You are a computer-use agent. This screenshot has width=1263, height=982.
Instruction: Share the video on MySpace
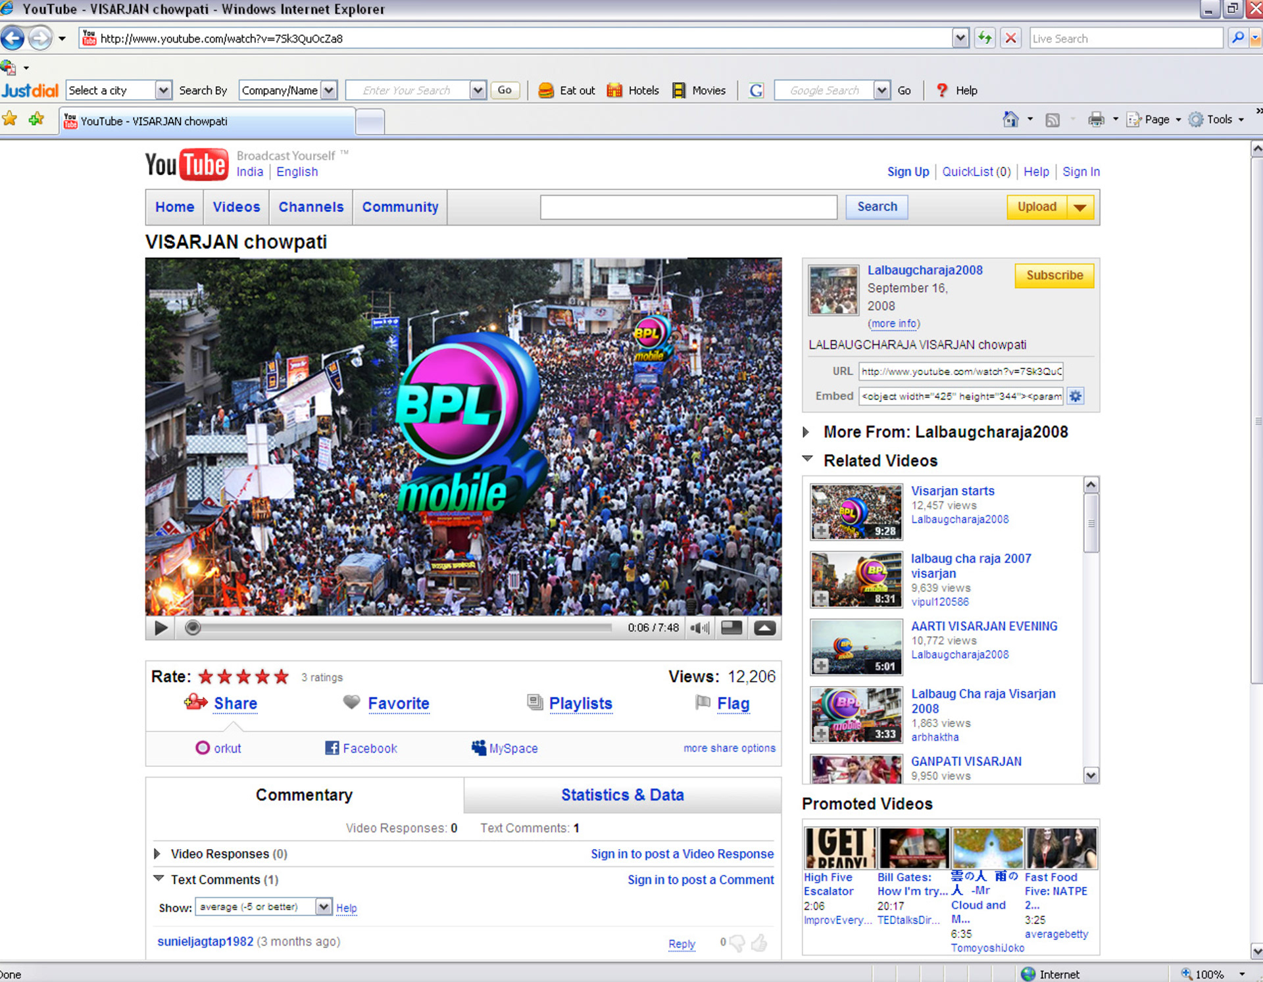505,748
